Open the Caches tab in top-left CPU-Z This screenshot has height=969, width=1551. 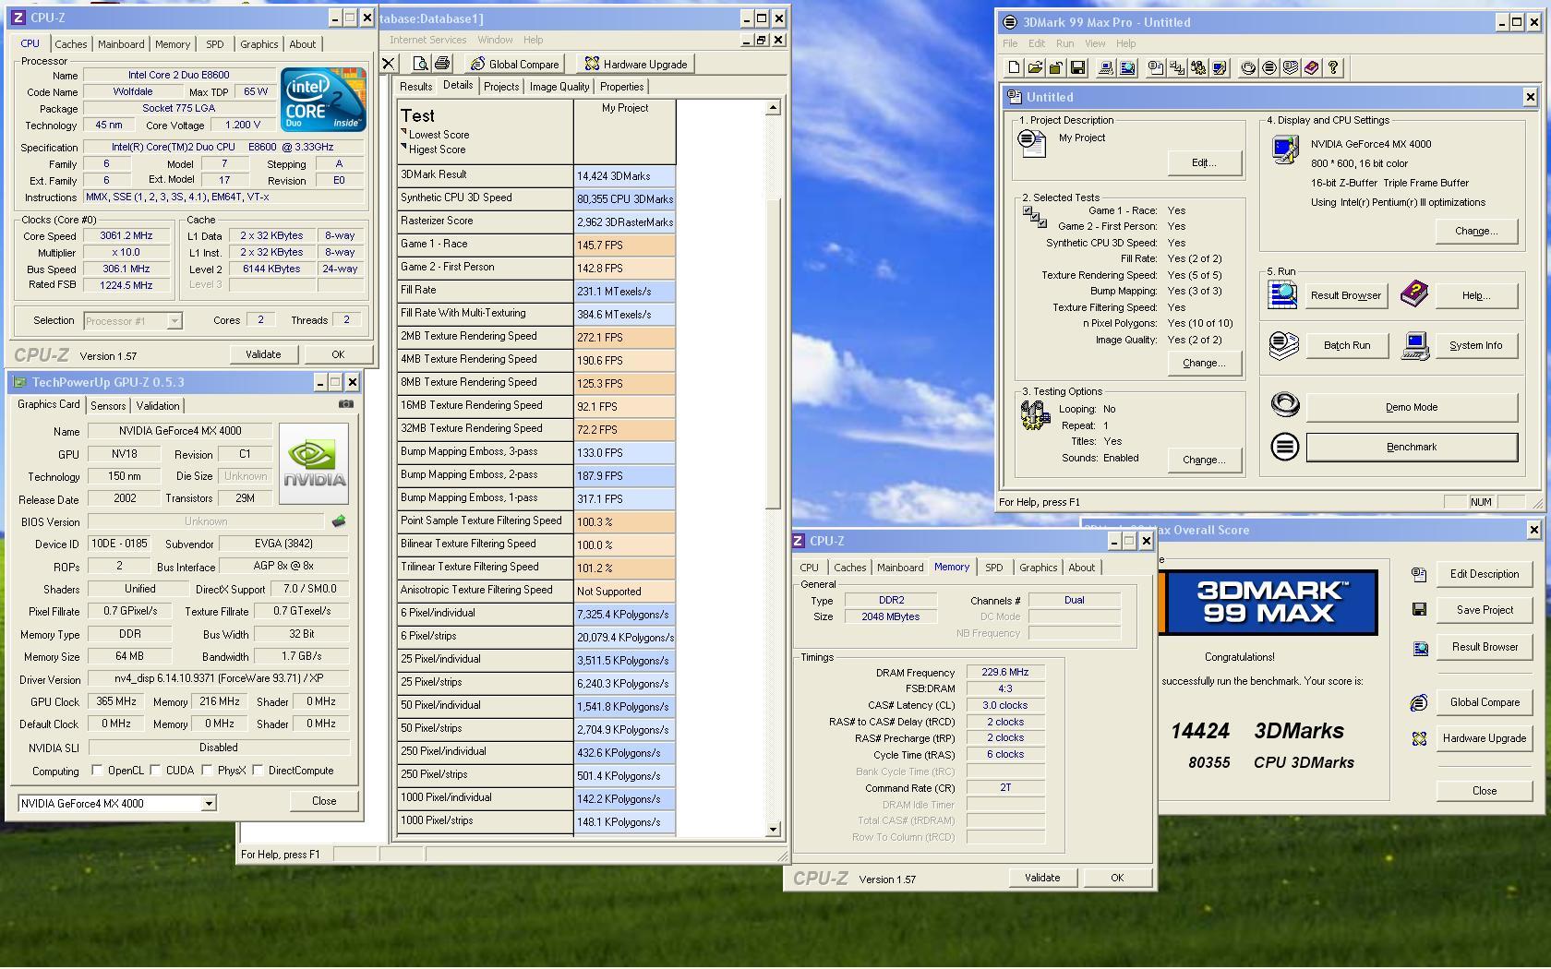coord(70,43)
